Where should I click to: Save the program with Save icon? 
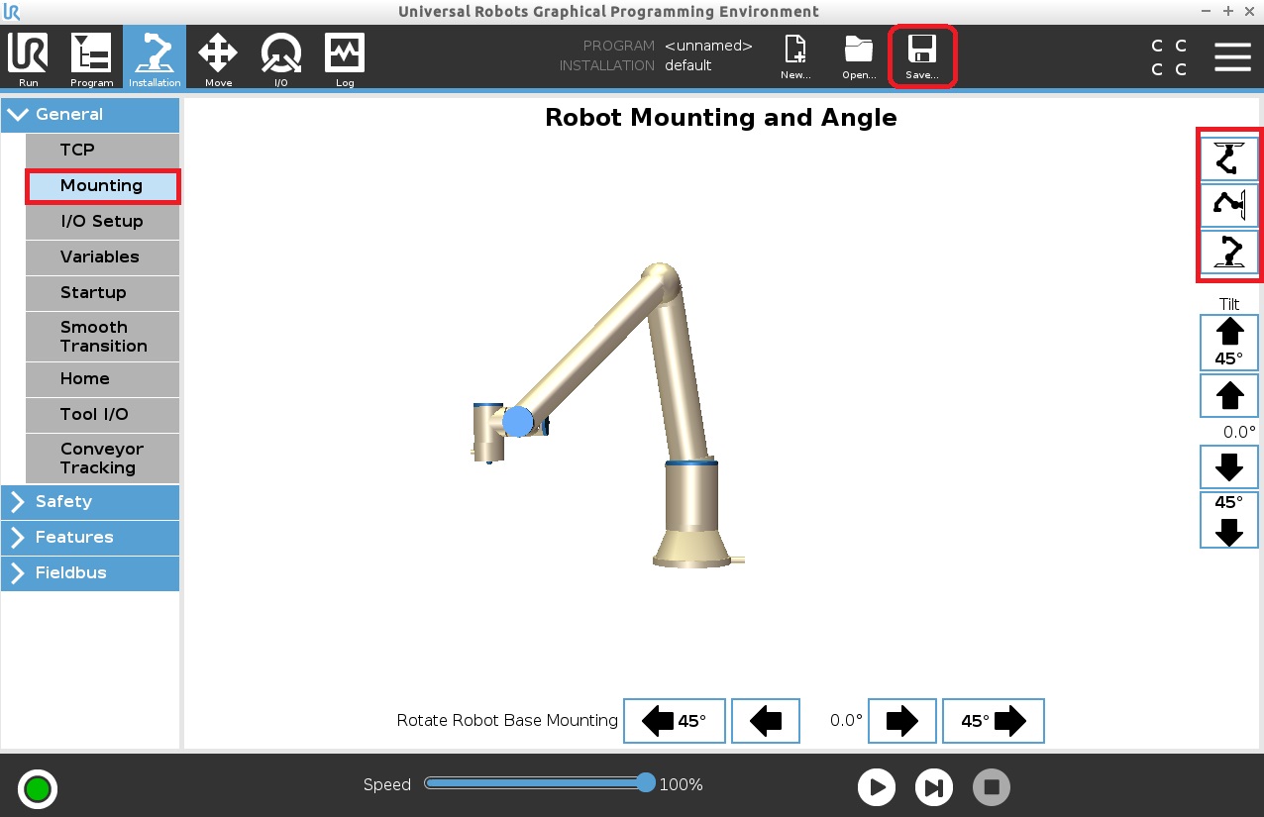pos(922,57)
